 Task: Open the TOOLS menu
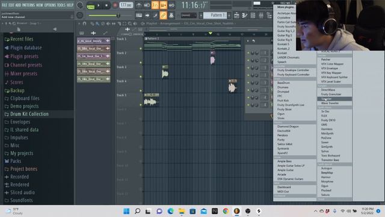click(x=61, y=5)
